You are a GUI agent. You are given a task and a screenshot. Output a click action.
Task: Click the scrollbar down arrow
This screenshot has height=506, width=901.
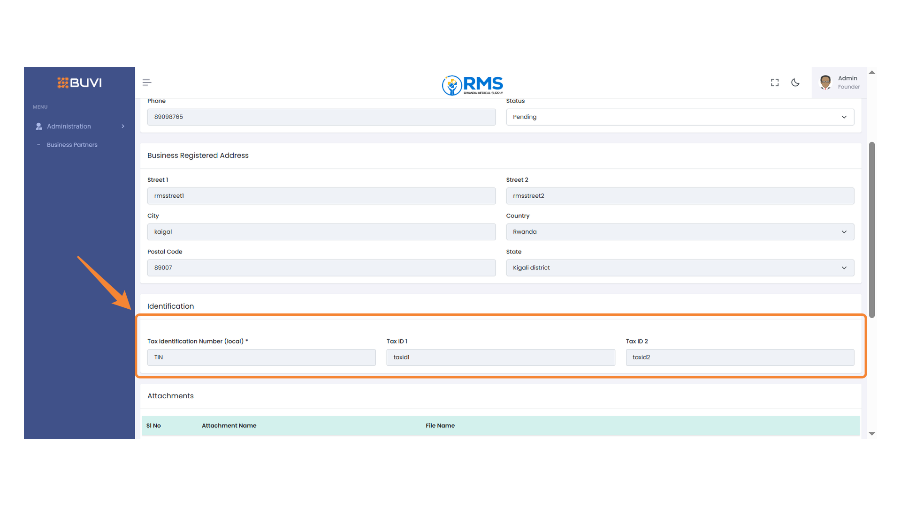pos(872,433)
